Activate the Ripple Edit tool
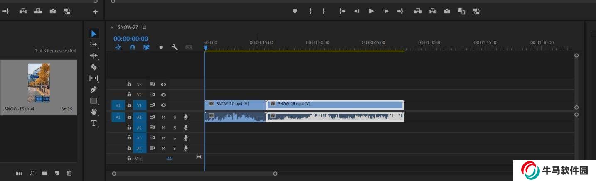 94,56
